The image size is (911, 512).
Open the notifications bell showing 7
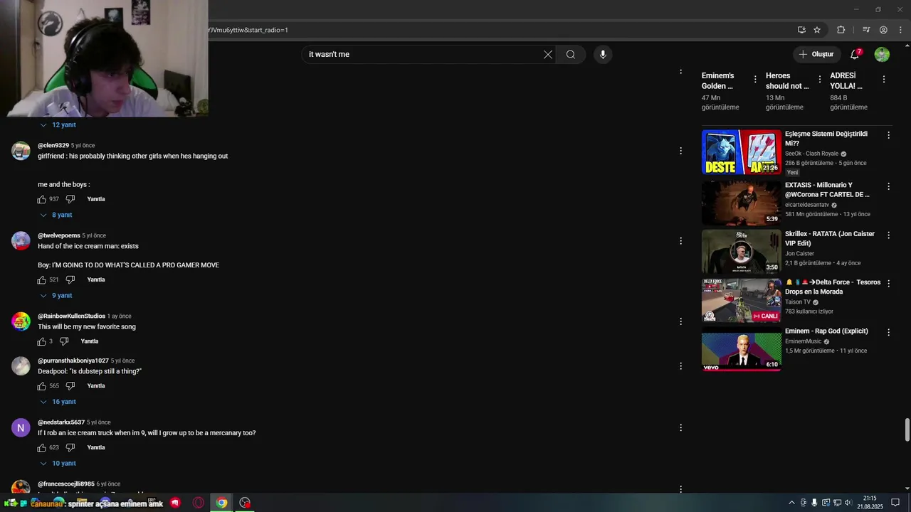click(x=855, y=54)
